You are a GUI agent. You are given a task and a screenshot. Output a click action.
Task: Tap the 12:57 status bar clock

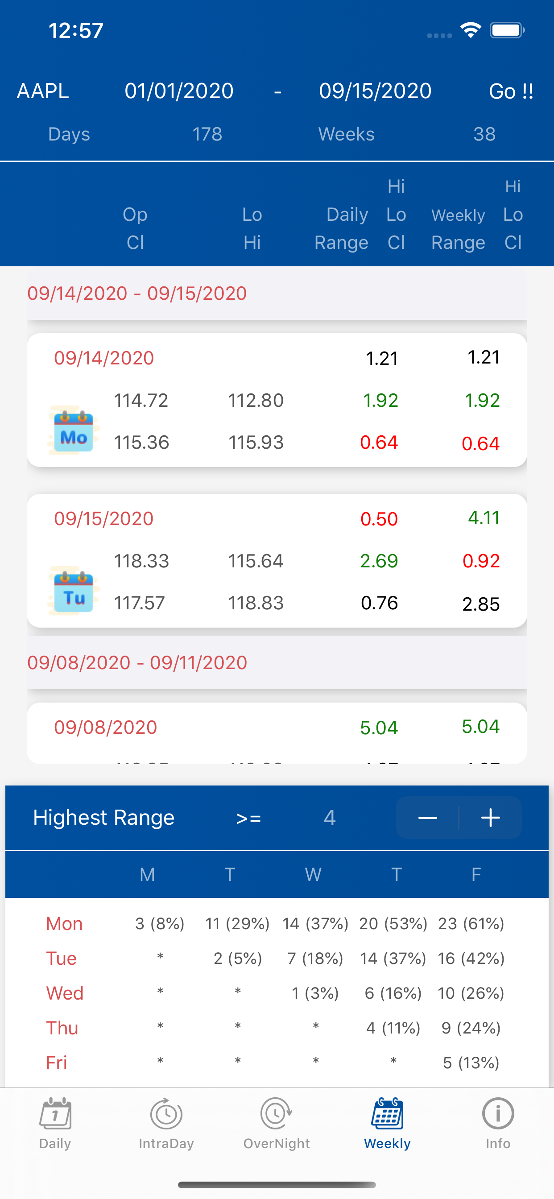click(76, 31)
